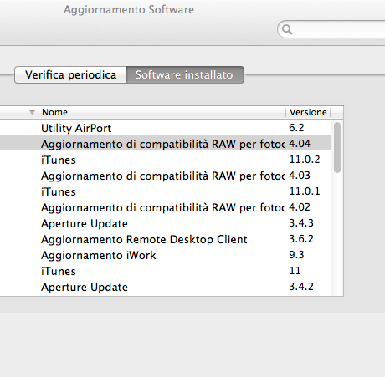
Task: Click the sort triangle in date column header
Action: [32, 112]
